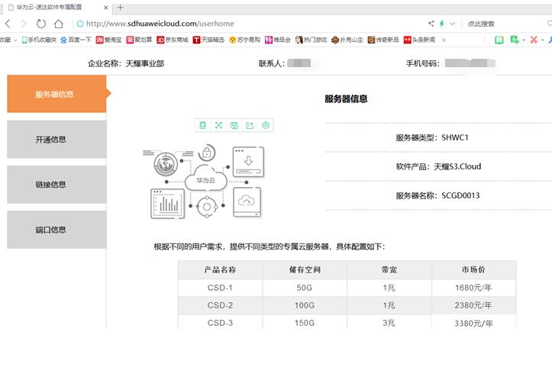The width and height of the screenshot is (552, 374).
Task: Expand more bookmarks chevron
Action: click(444, 40)
